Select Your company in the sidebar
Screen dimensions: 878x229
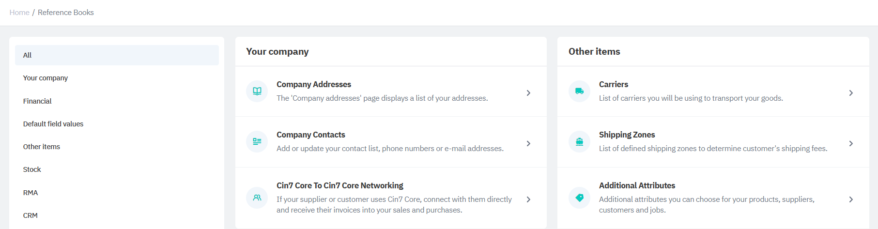pos(46,78)
